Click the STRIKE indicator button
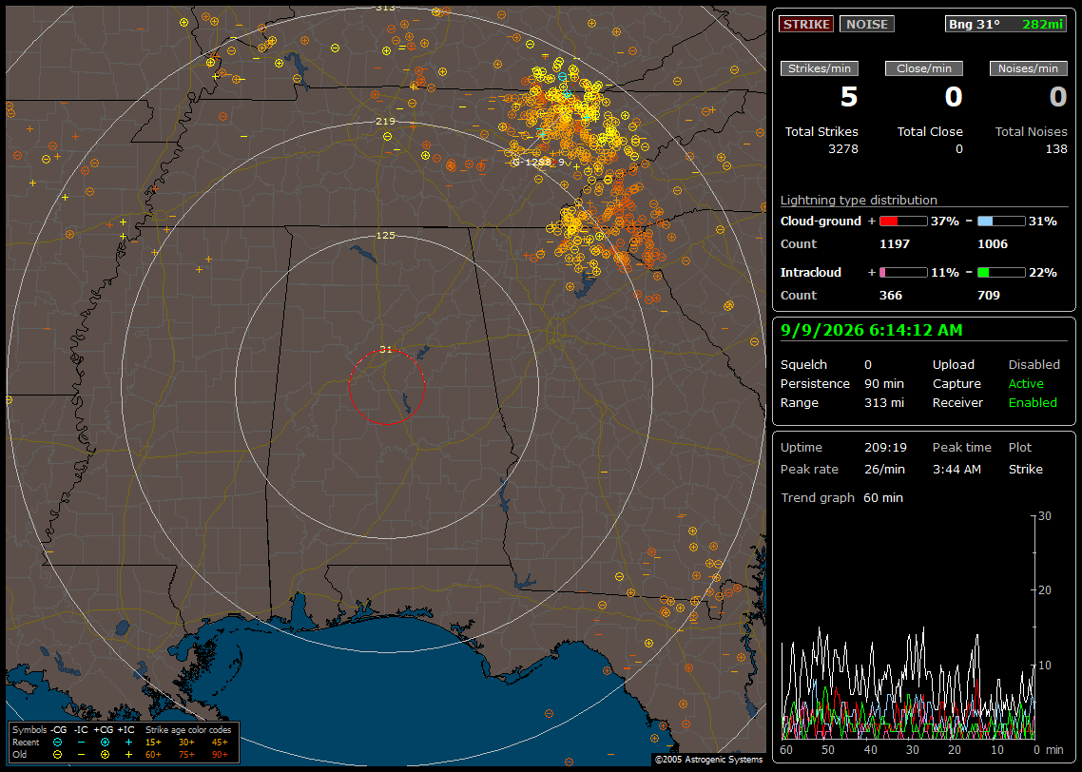The height and width of the screenshot is (772, 1082). [806, 24]
